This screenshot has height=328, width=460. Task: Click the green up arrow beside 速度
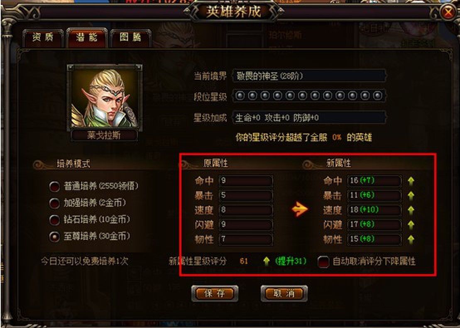[x=411, y=210]
